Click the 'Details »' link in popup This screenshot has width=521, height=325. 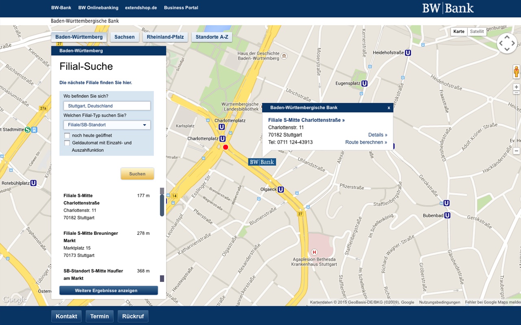[378, 135]
